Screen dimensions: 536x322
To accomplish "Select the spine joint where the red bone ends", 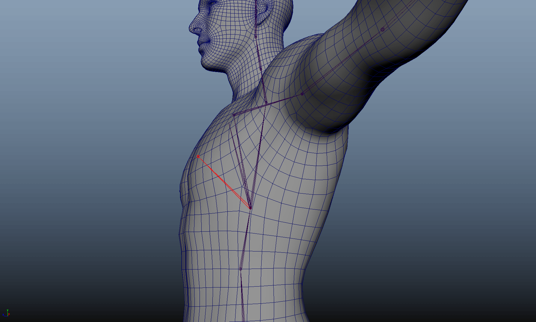I will [250, 208].
